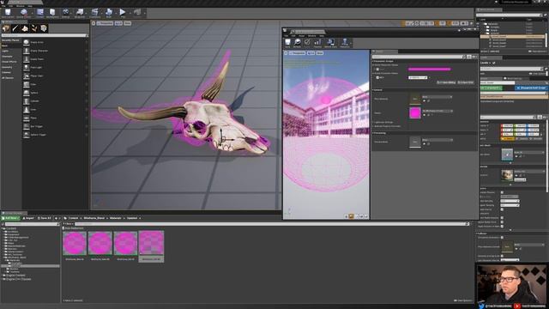Open Play options dropdown arrow
Image resolution: width=549 pixels, height=309 pixels.
coord(130,13)
